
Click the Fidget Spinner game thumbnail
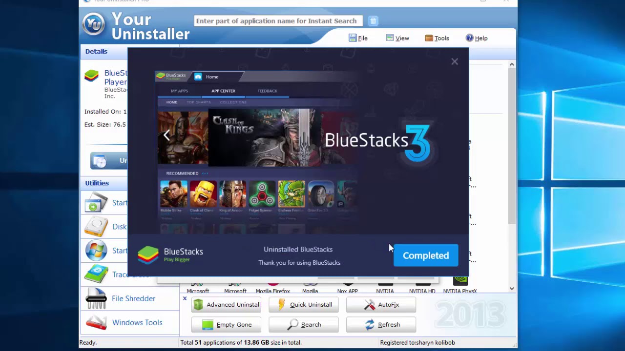pyautogui.click(x=262, y=194)
